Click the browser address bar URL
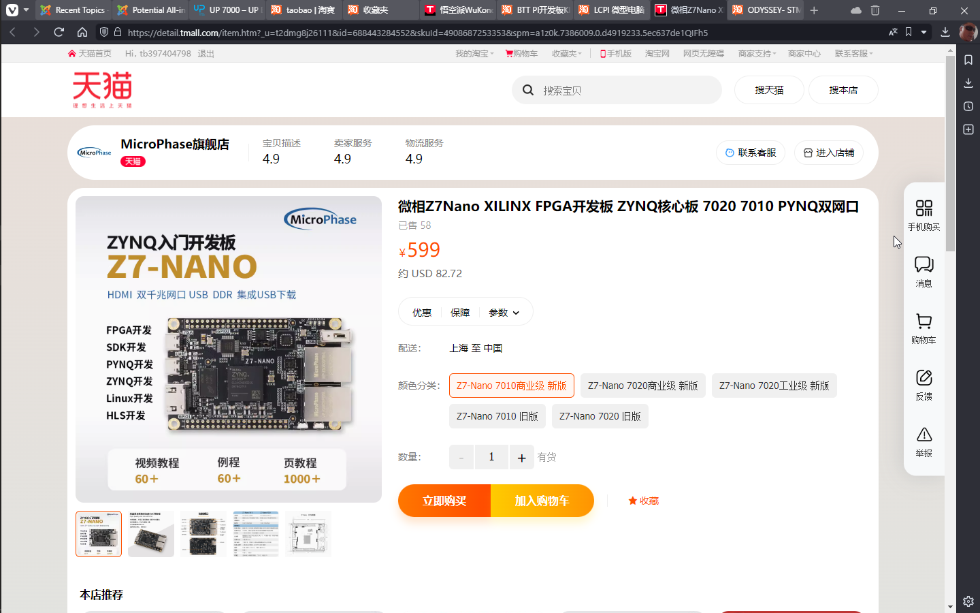Image resolution: width=980 pixels, height=613 pixels. 417,32
